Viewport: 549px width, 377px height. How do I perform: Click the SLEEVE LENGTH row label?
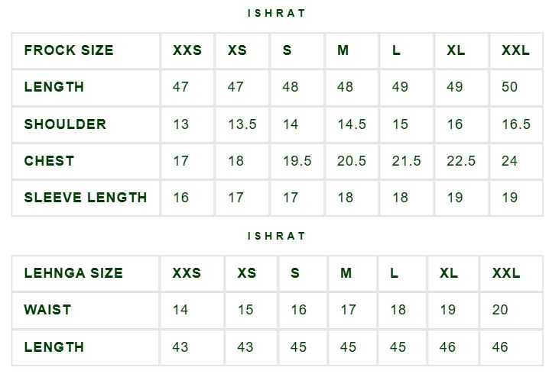click(x=86, y=198)
